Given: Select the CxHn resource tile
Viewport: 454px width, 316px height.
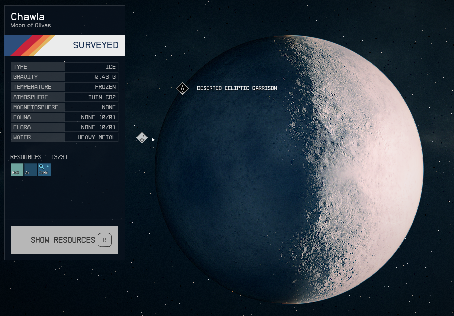Looking at the screenshot, I should coord(44,170).
